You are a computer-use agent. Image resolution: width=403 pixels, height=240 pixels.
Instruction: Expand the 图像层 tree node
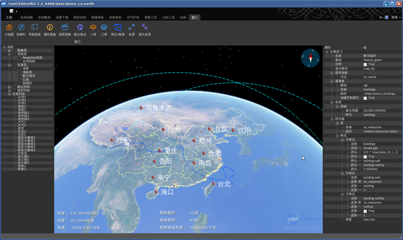tap(9, 51)
